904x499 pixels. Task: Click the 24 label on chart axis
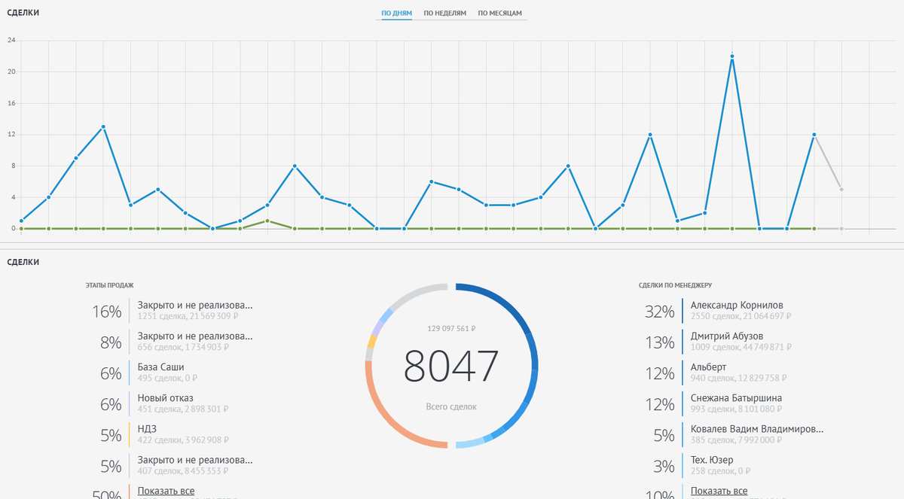tap(11, 40)
